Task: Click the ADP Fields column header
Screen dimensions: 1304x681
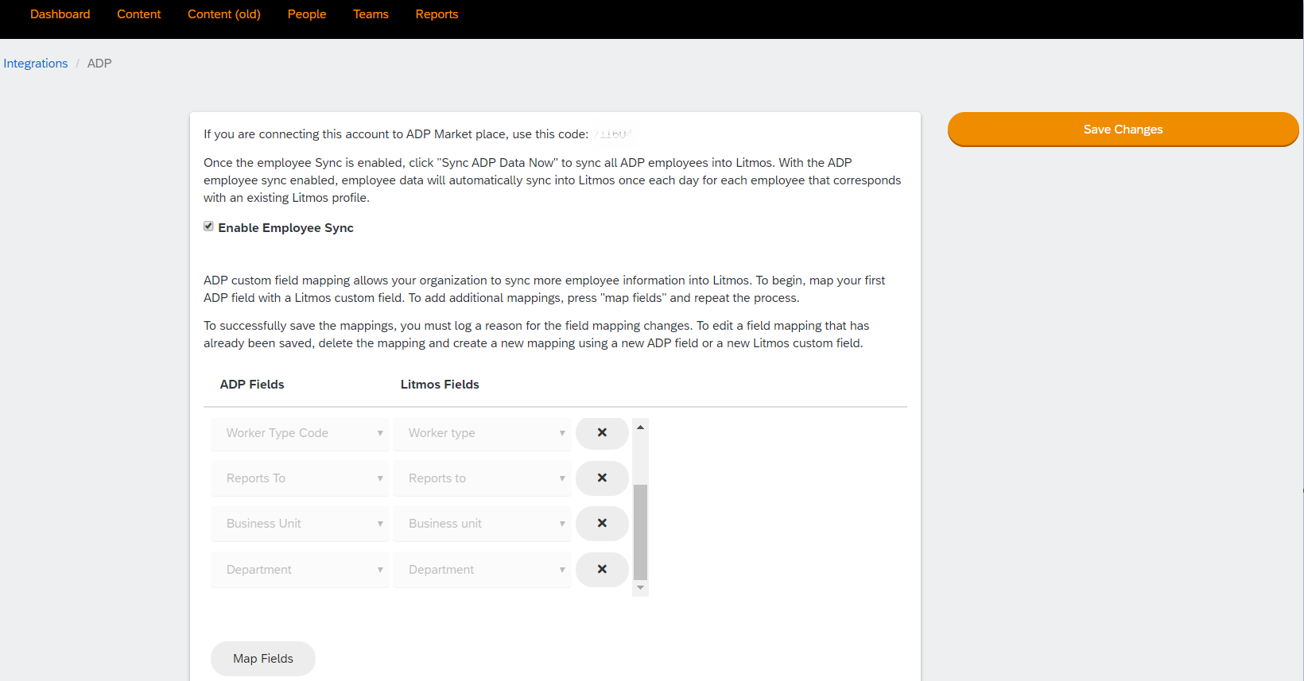Action: point(252,385)
